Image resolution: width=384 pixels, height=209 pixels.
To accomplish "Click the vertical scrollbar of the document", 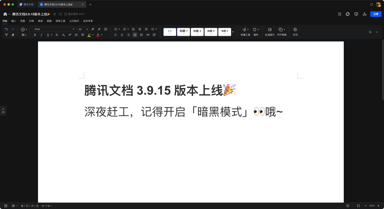I will (x=383, y=70).
